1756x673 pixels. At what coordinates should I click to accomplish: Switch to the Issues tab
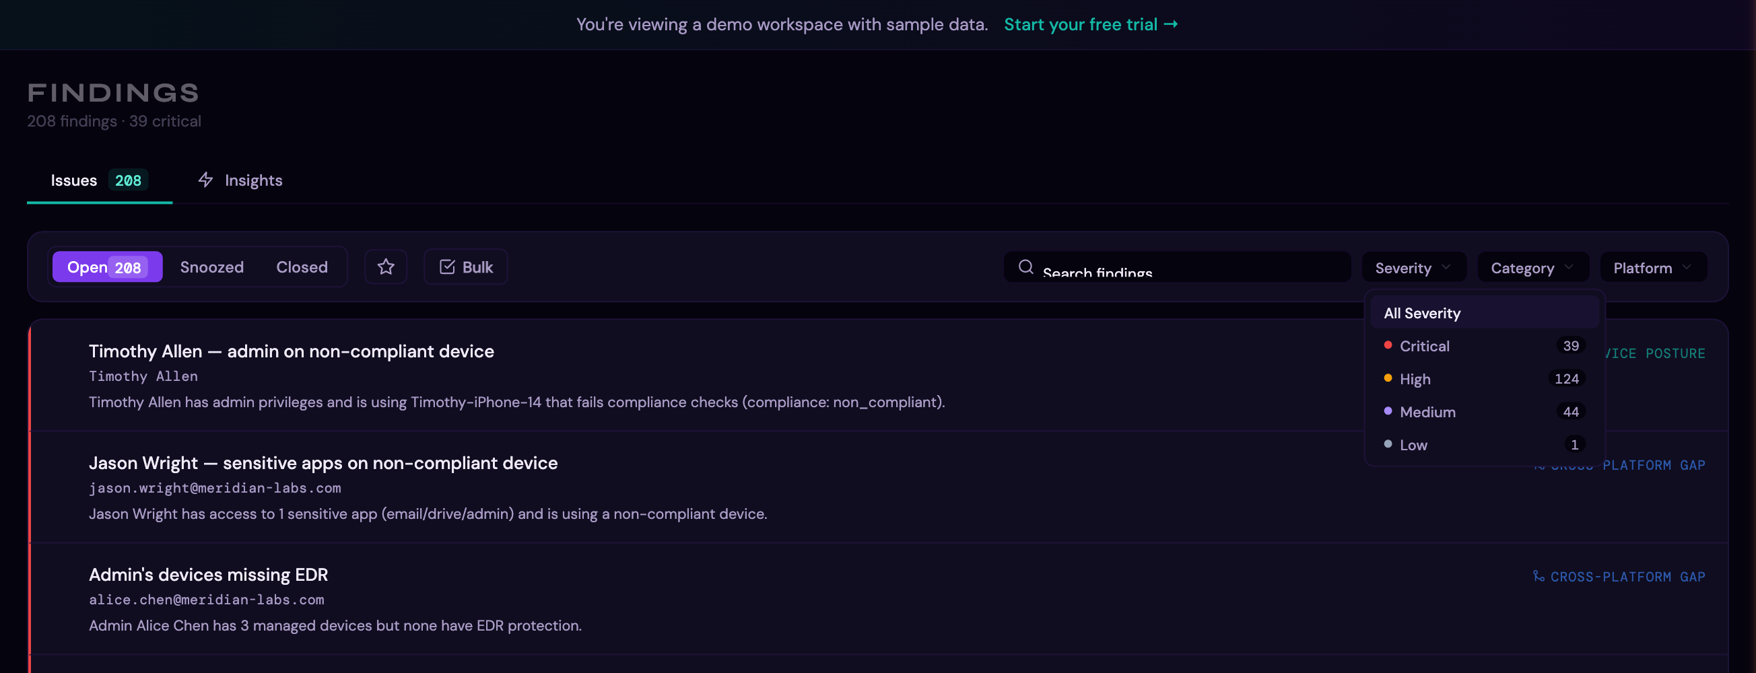[x=100, y=180]
